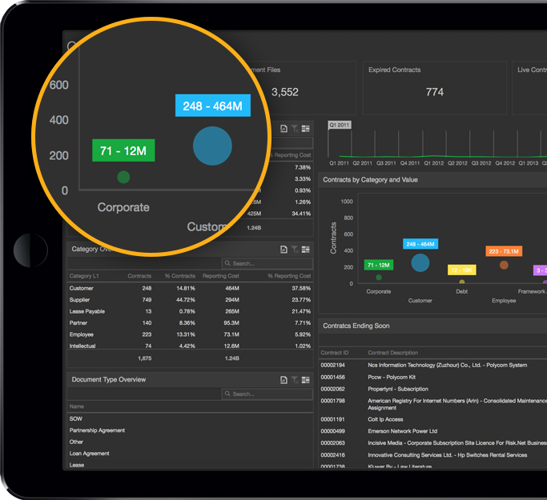Sort by the Category L1 column header
547x500 pixels.
pos(84,276)
